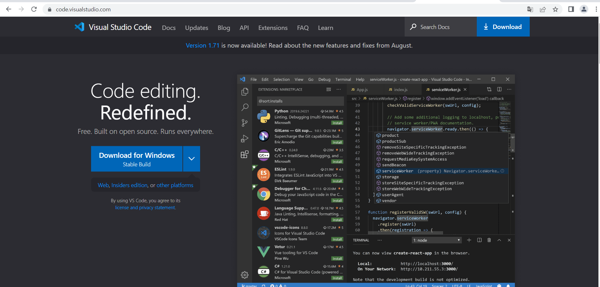This screenshot has width=600, height=287.
Task: Open the "1: node" terminal dropdown
Action: [437, 240]
